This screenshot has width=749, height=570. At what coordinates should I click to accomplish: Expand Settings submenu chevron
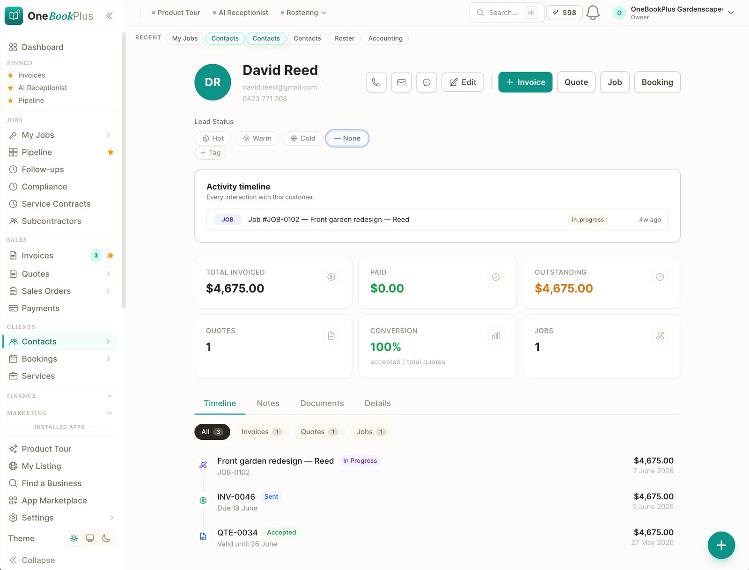[x=111, y=518]
